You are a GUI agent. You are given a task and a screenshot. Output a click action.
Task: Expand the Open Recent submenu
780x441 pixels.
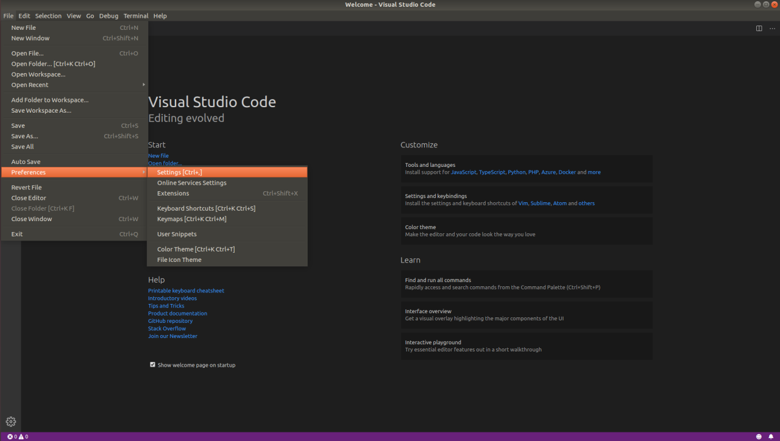pos(74,85)
